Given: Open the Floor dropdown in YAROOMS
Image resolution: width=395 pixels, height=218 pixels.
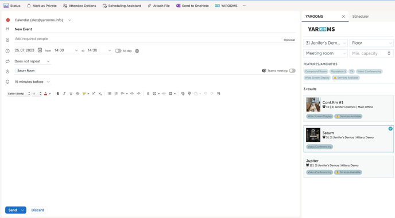Looking at the screenshot, I should click(x=371, y=43).
